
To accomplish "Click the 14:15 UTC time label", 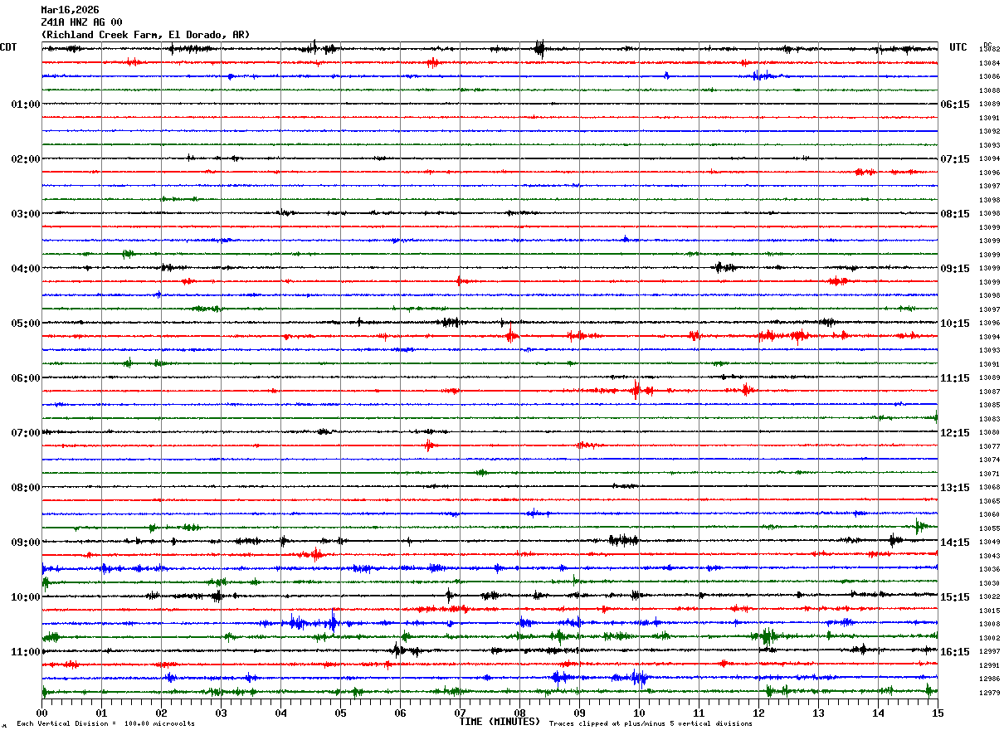I will [955, 543].
